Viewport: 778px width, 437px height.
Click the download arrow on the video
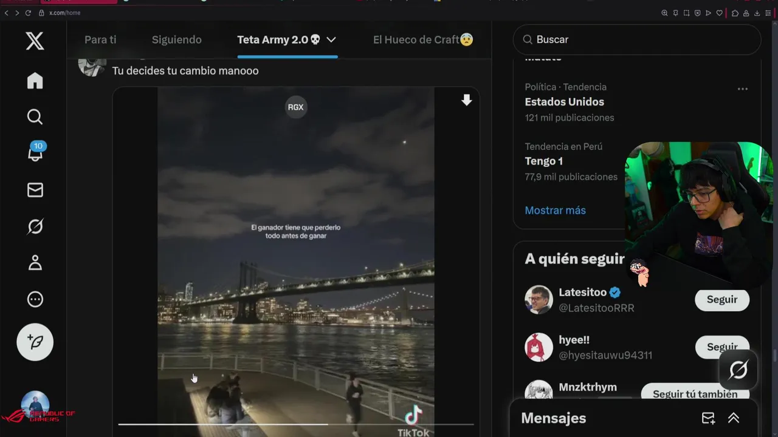[466, 100]
